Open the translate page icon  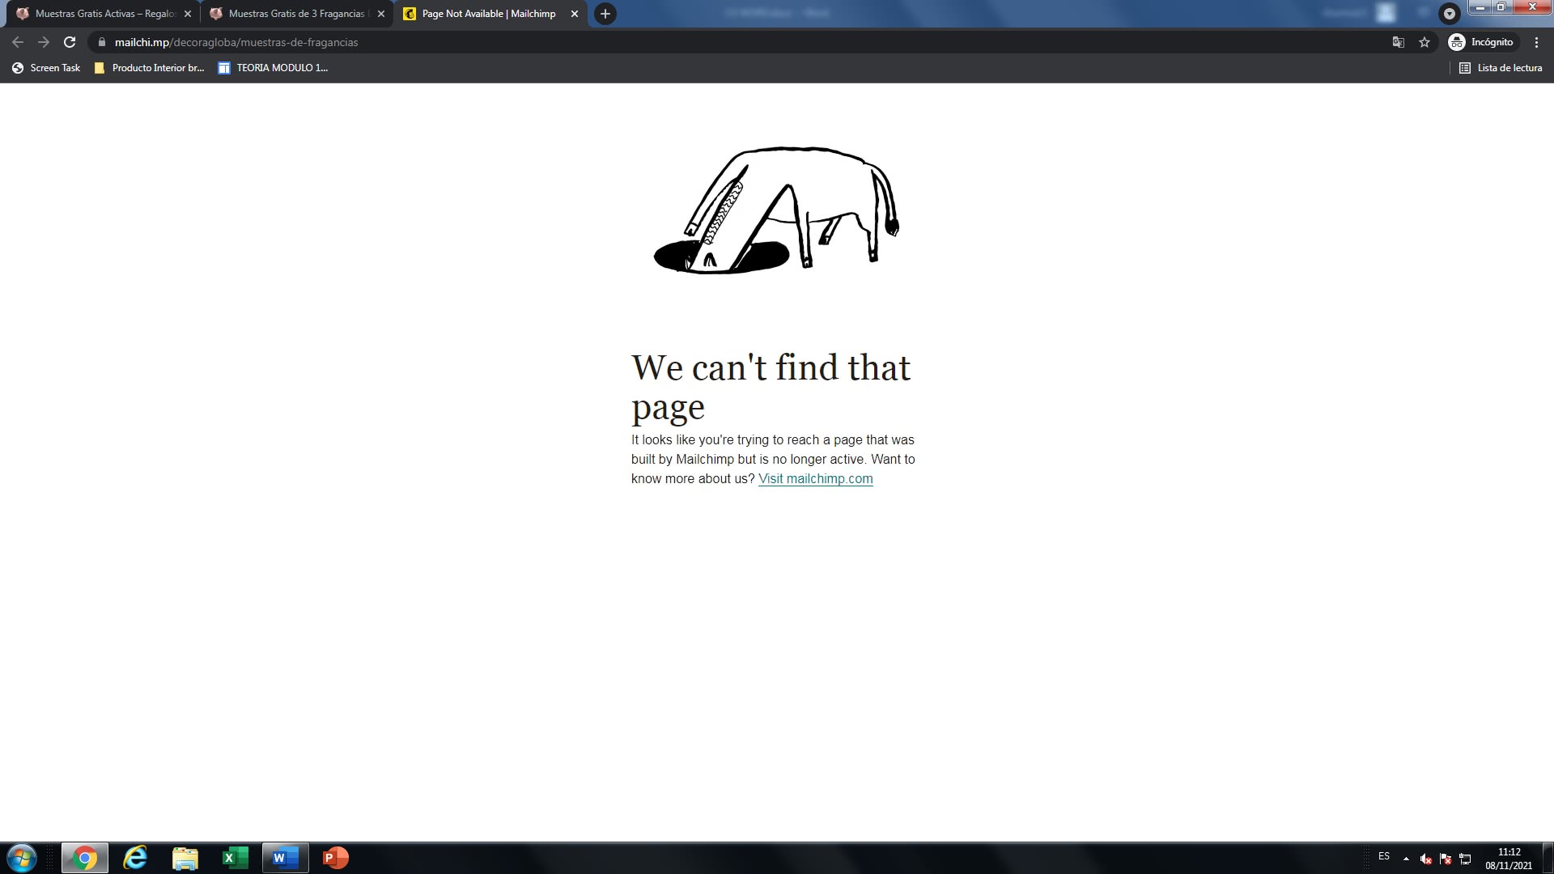[1398, 42]
